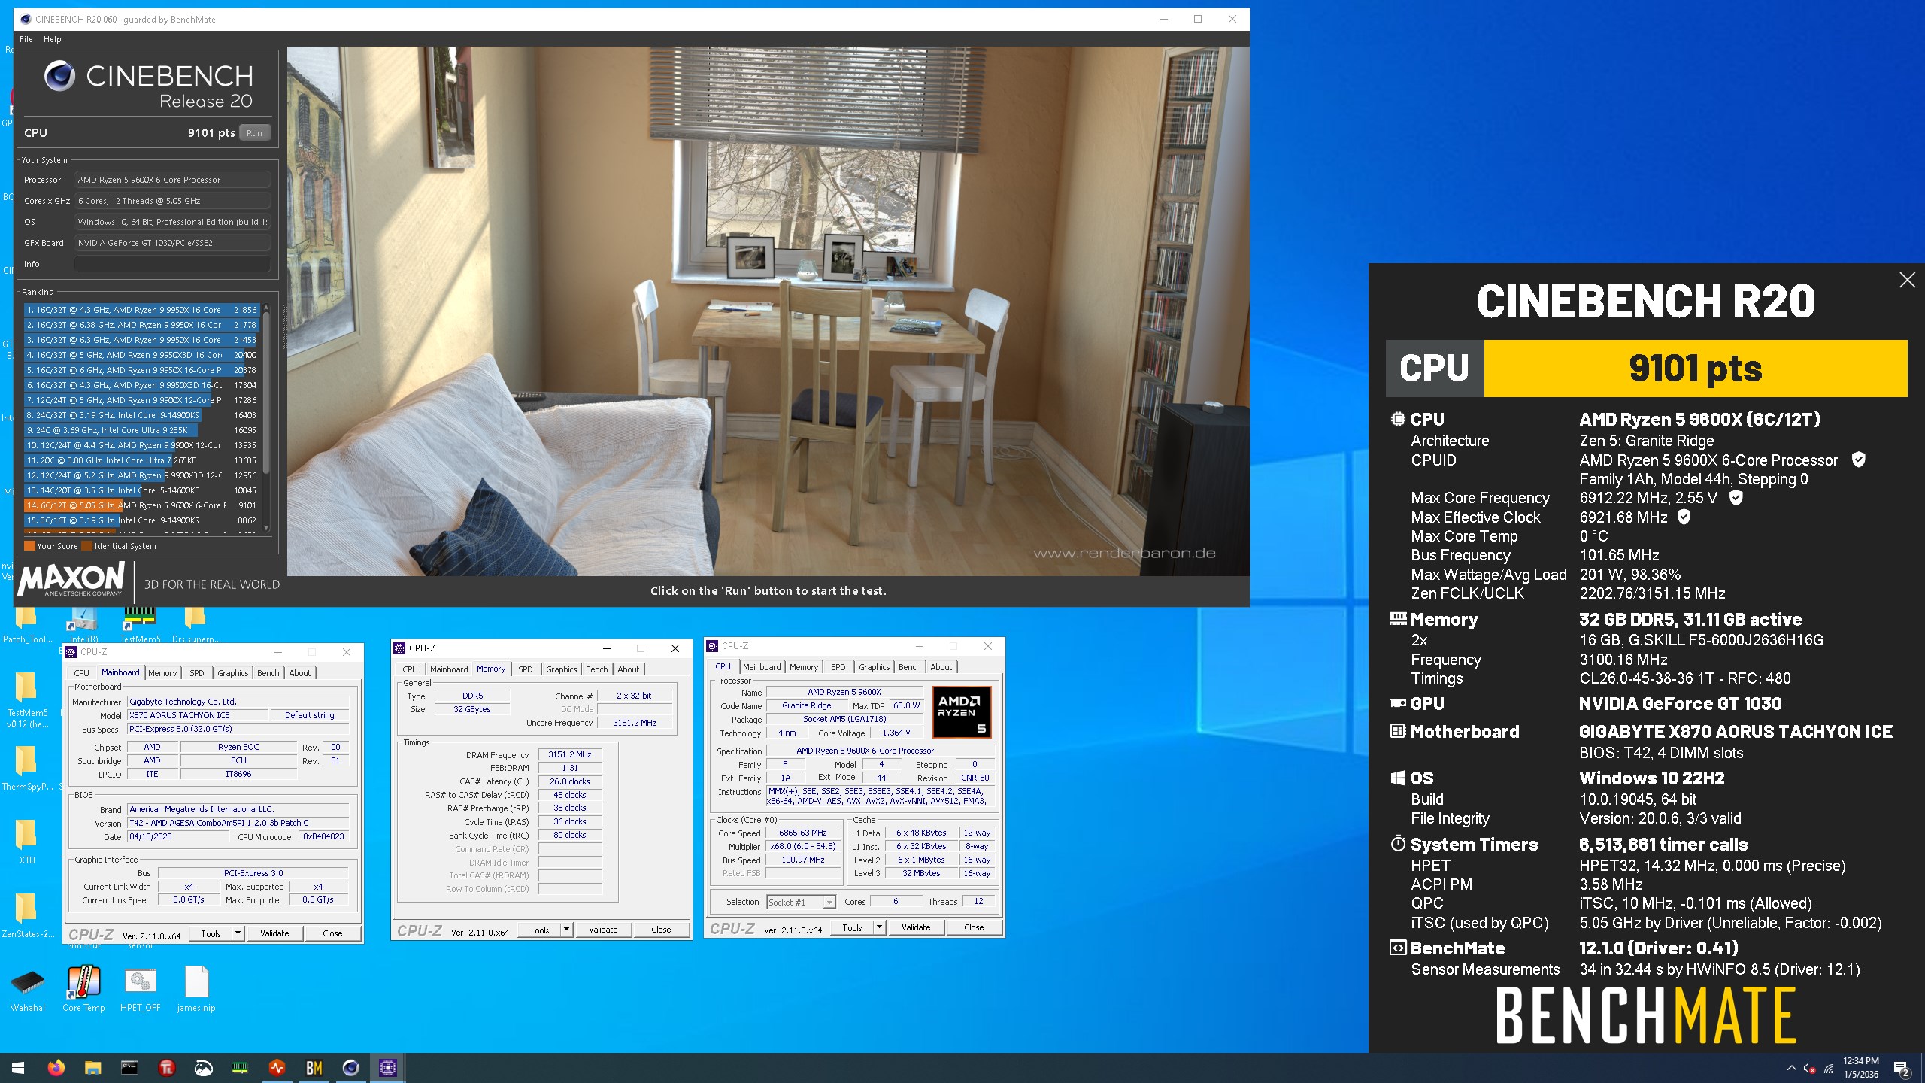Open About tab in Memory CPU-Z window
This screenshot has width=1925, height=1083.
coord(628,669)
